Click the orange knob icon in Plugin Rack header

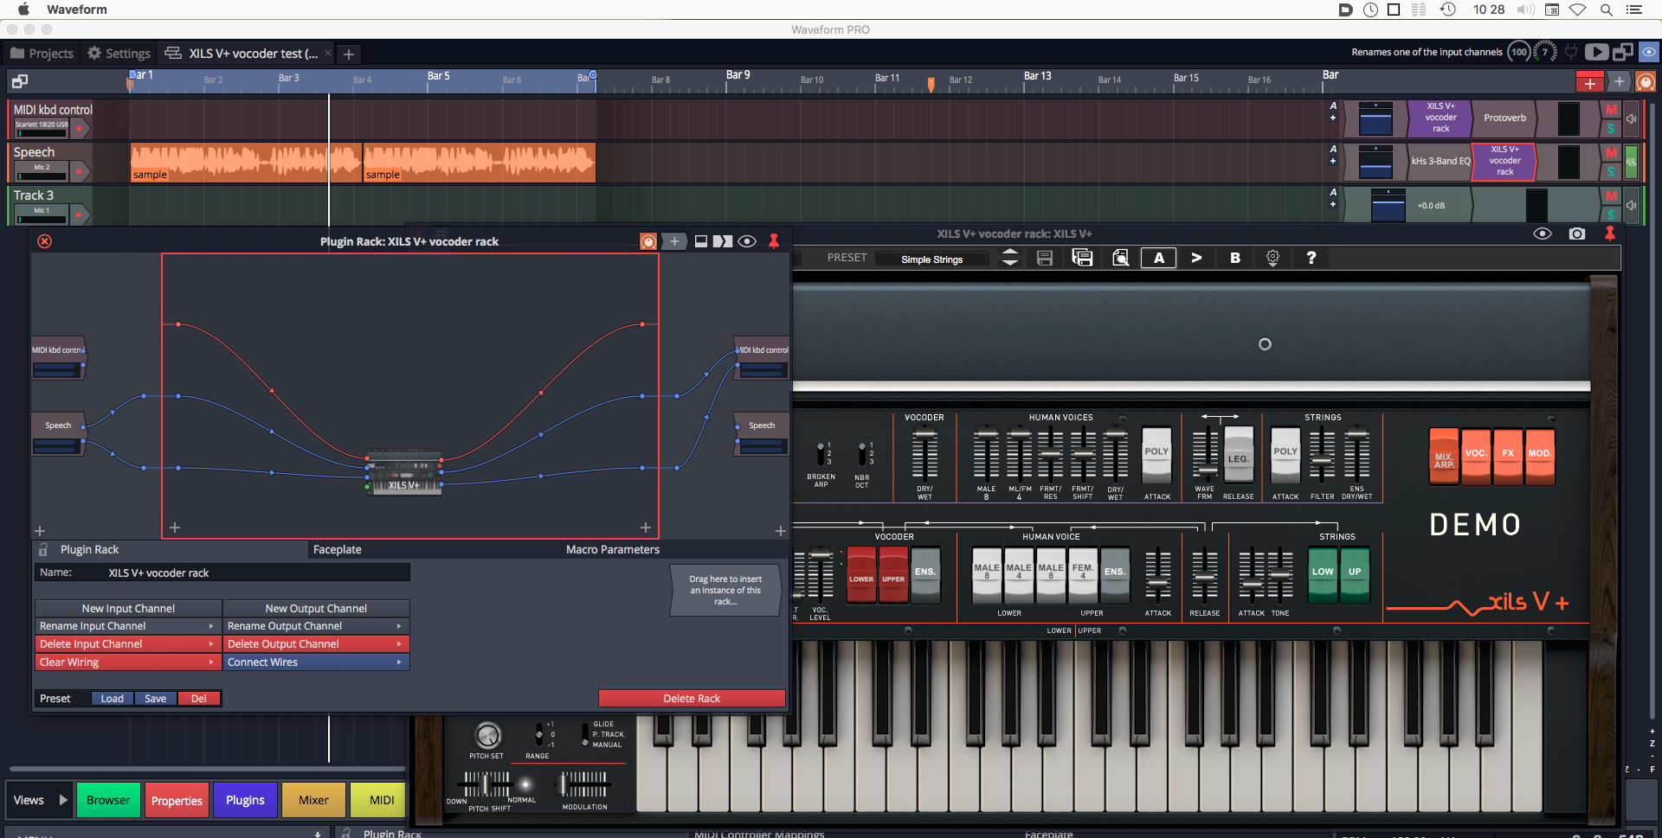point(648,241)
